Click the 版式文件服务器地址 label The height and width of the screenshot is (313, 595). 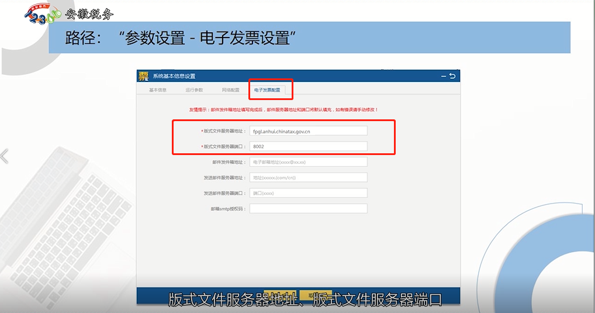click(x=223, y=131)
